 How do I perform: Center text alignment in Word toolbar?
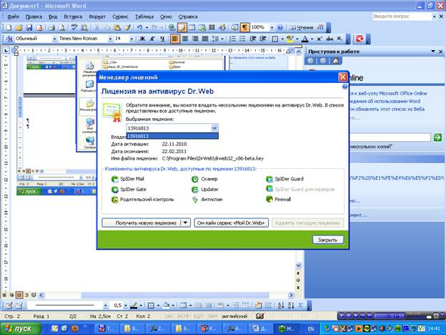[x=185, y=39]
